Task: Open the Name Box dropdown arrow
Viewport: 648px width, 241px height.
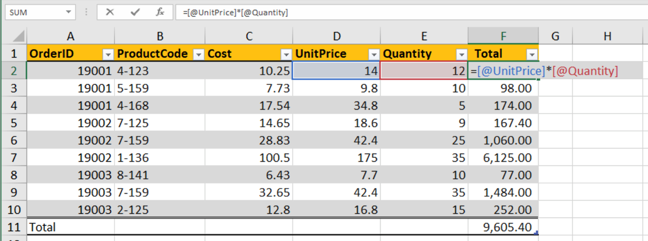Action: (x=68, y=12)
